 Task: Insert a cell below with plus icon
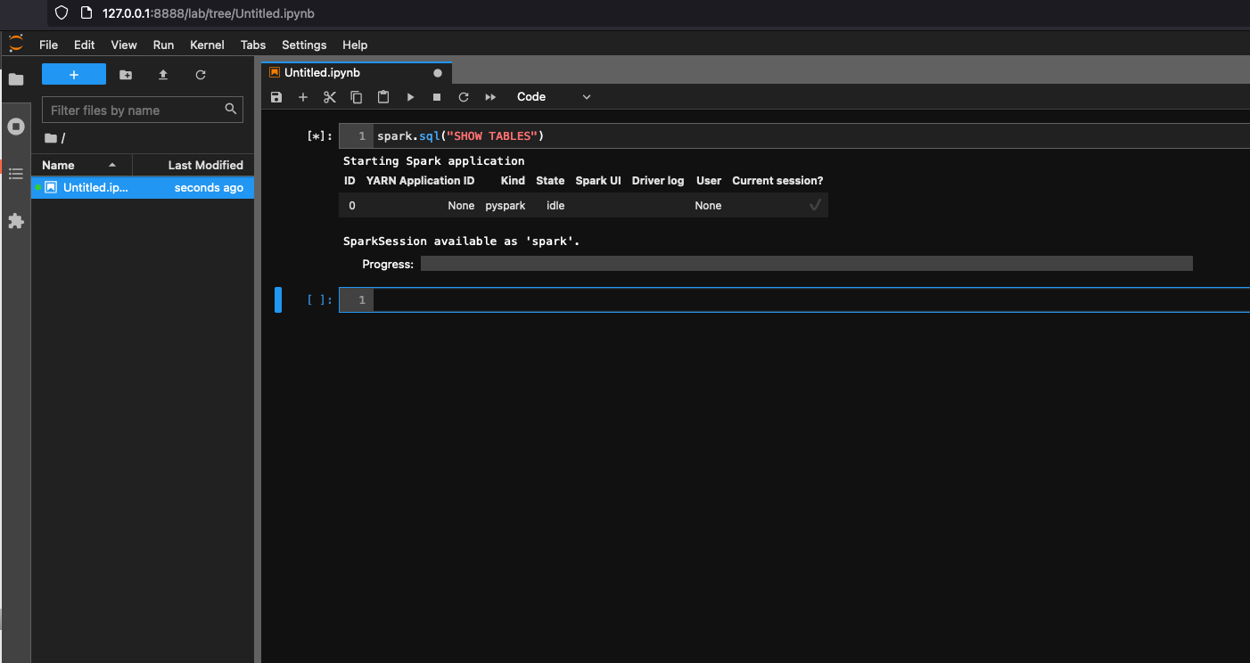(x=303, y=97)
